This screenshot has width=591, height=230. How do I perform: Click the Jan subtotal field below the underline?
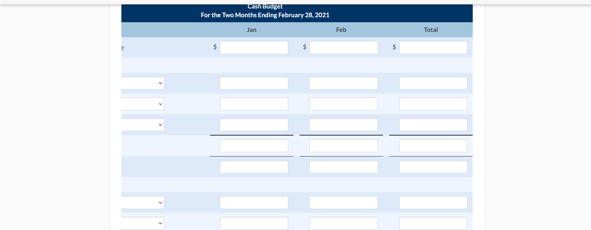(x=254, y=146)
